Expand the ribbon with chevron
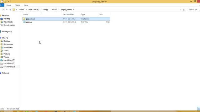The image size is (200, 112). [199, 5]
